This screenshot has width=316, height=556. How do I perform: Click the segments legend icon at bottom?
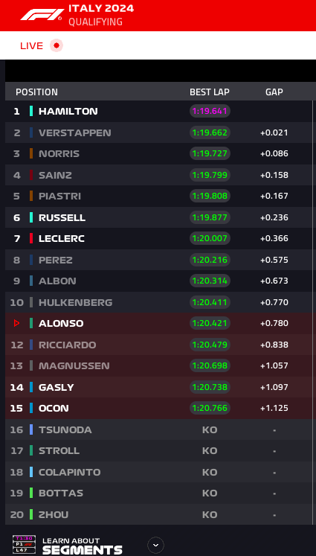click(x=24, y=545)
